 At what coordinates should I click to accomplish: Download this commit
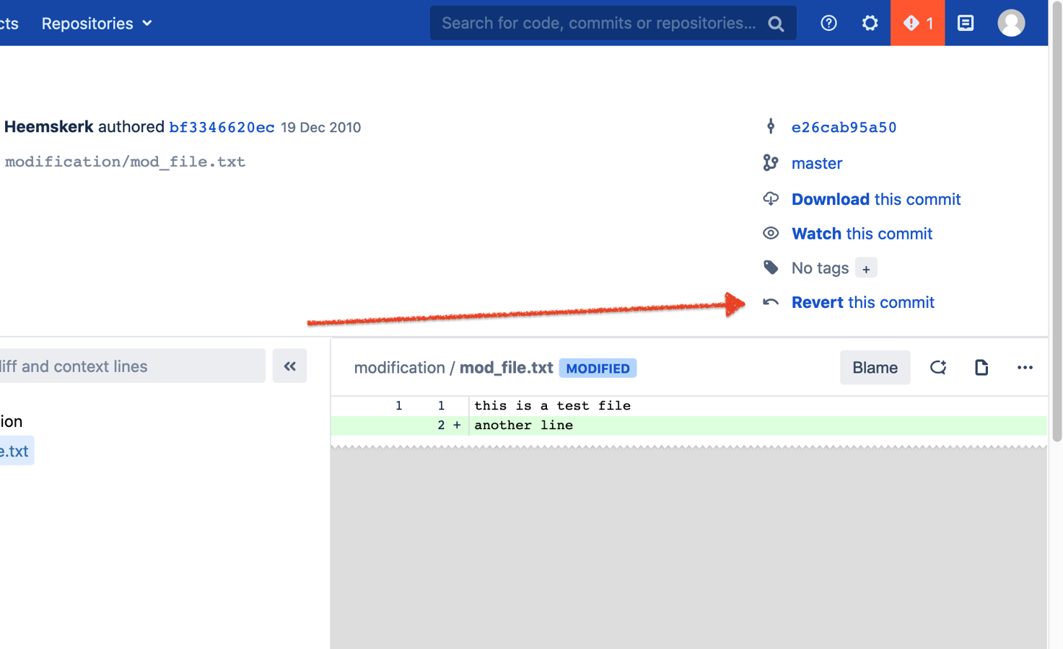[x=875, y=199]
